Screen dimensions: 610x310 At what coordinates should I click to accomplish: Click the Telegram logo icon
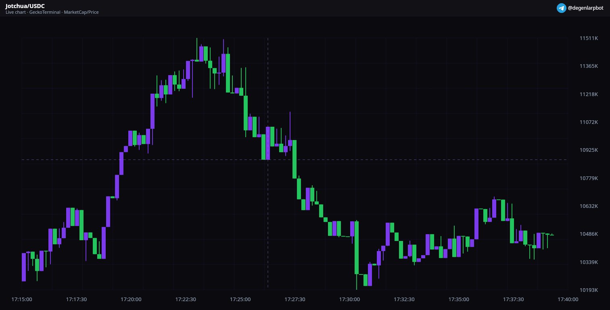pos(561,8)
